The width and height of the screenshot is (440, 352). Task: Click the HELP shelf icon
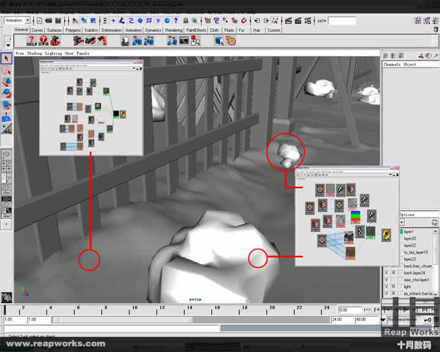pyautogui.click(x=32, y=42)
